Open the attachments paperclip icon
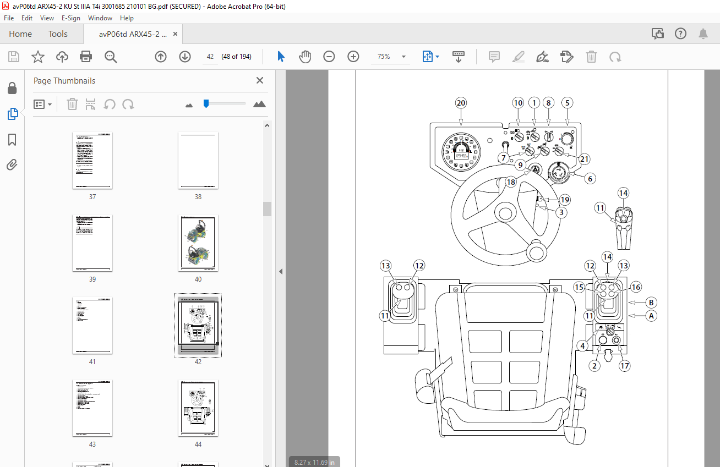720x467 pixels. pyautogui.click(x=12, y=164)
